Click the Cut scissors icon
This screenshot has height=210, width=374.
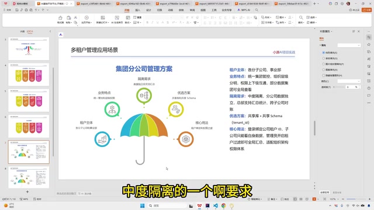(75, 17)
